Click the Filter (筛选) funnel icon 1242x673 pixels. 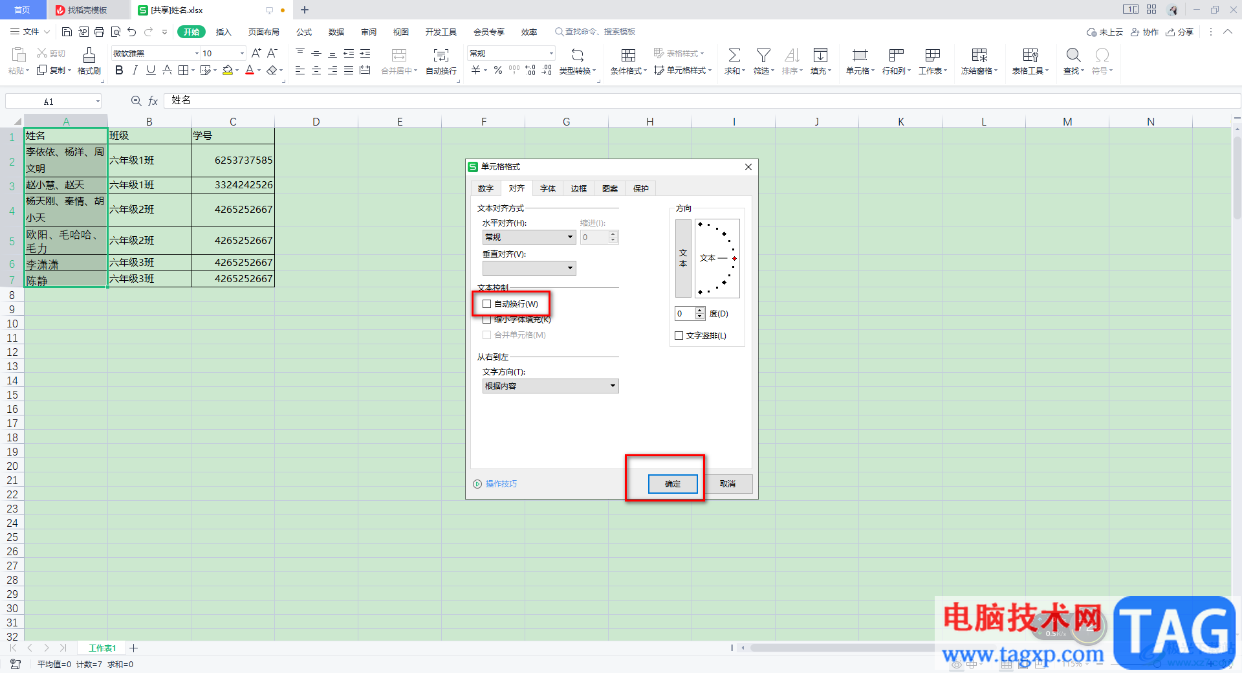point(763,55)
